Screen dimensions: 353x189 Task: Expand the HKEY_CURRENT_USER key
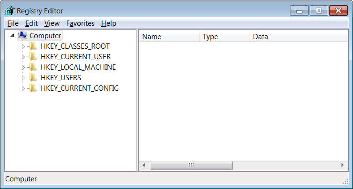23,57
